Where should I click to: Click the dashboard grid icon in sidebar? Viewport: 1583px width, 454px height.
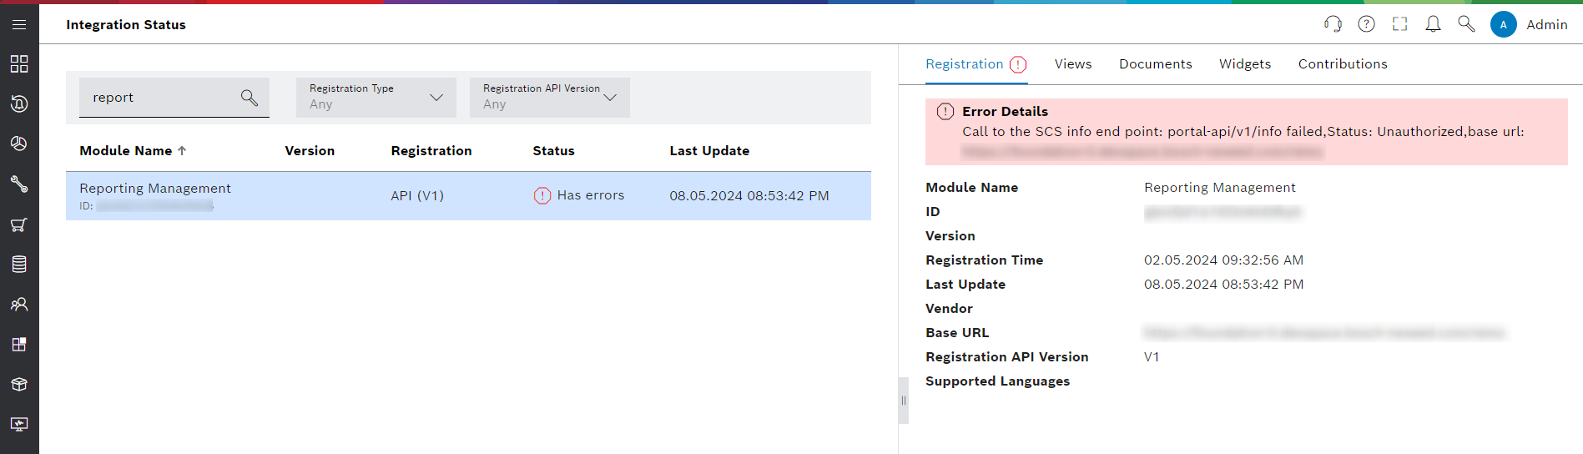(x=19, y=64)
